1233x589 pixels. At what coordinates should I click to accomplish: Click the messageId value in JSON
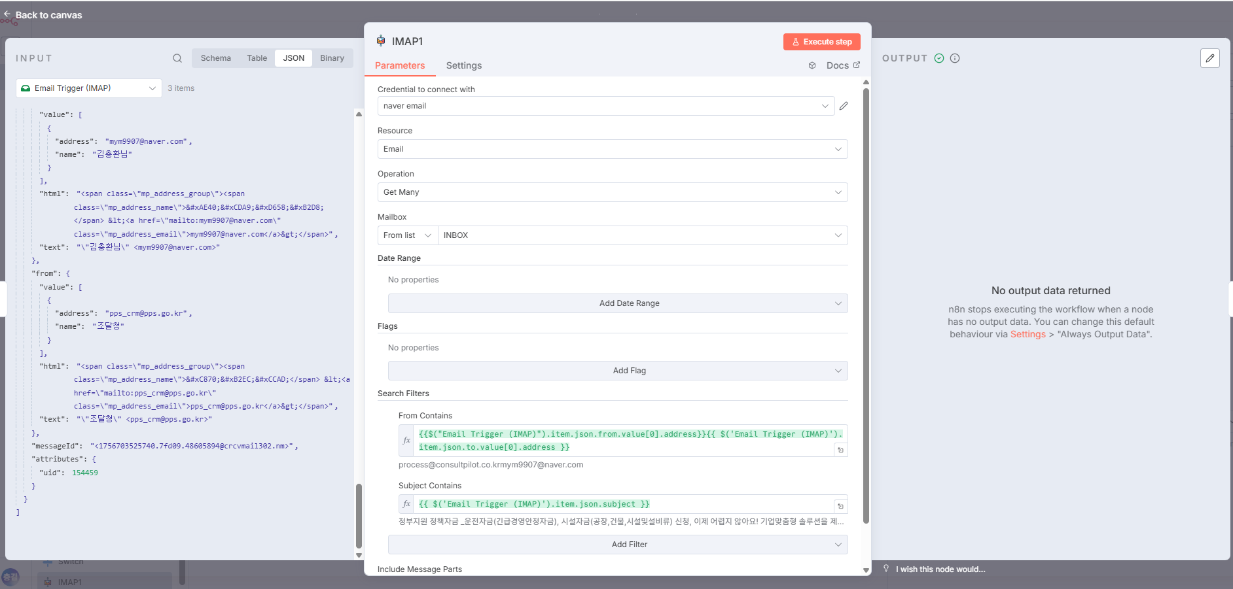(x=192, y=446)
